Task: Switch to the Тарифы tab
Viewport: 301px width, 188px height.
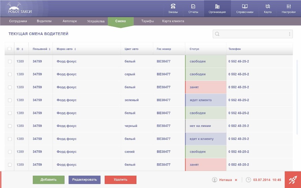Action: 147,21
